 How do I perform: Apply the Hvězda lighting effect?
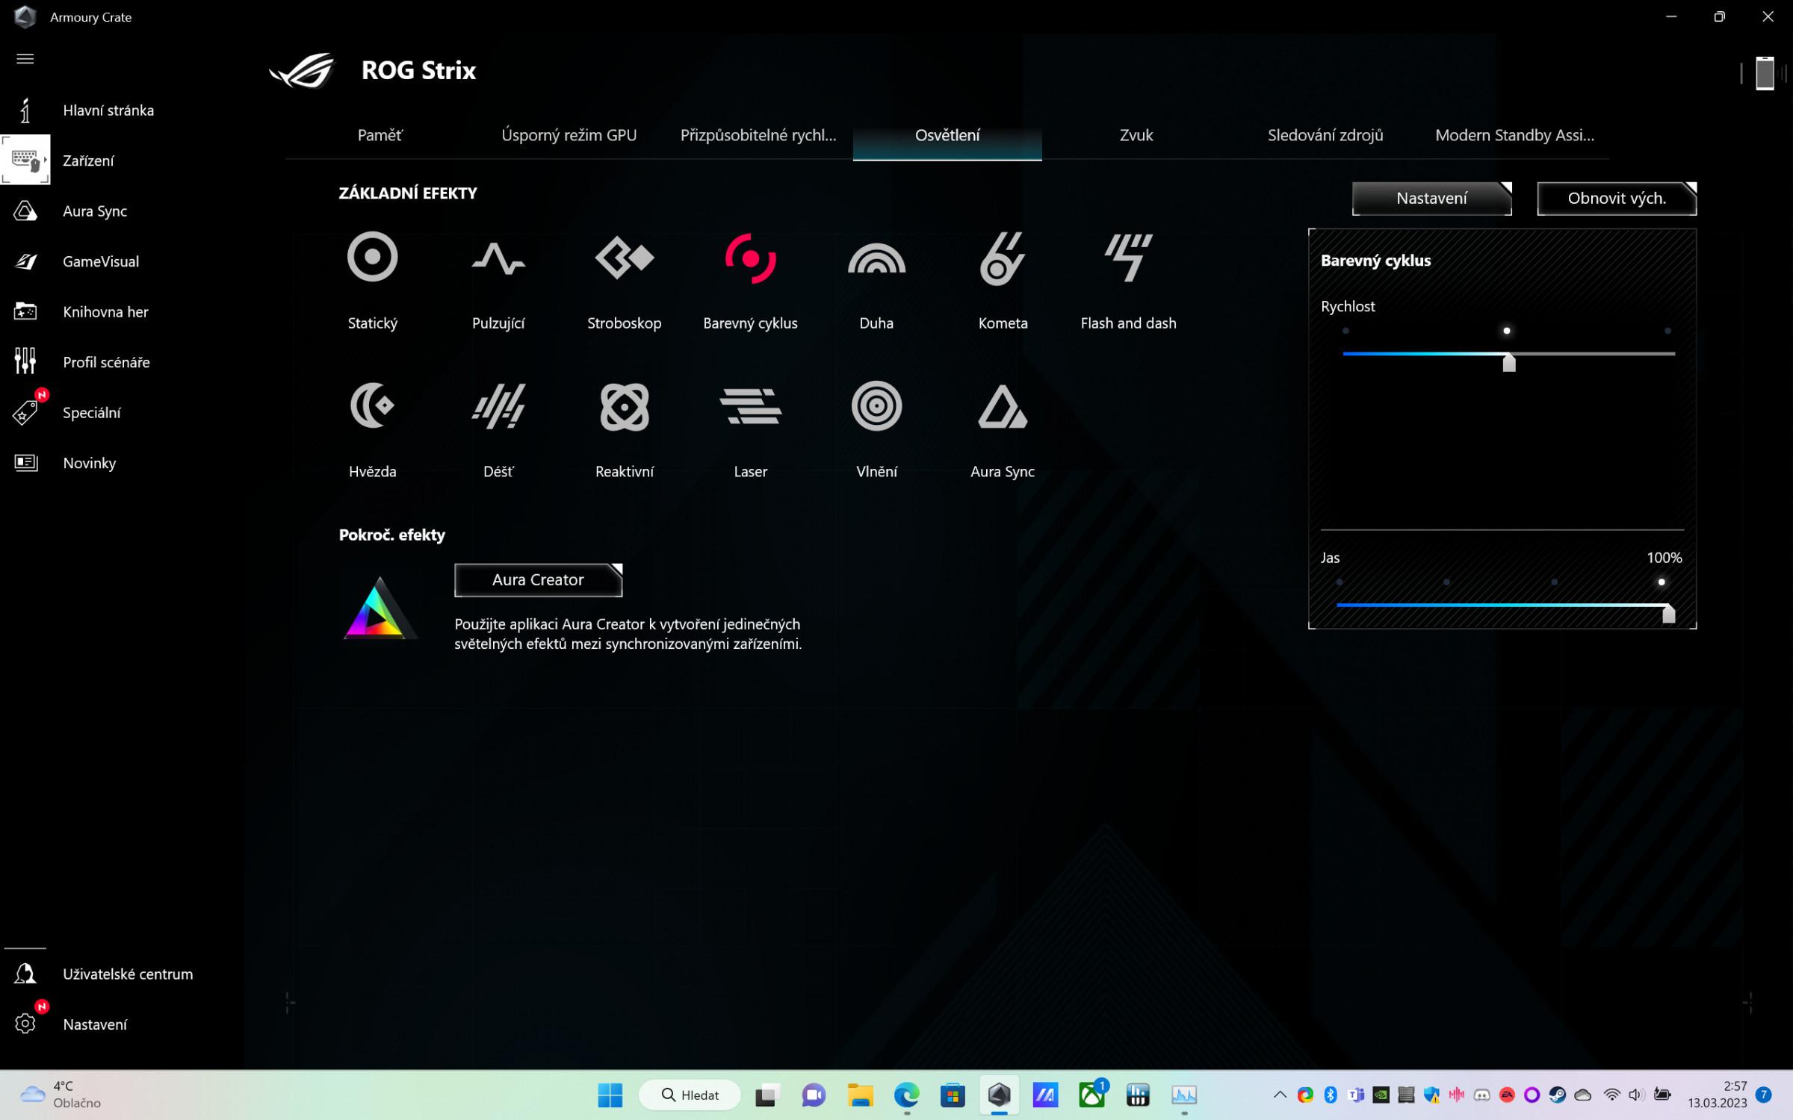372,405
